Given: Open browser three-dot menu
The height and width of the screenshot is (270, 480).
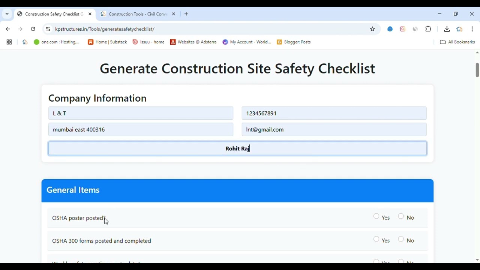Looking at the screenshot, I should point(473,29).
